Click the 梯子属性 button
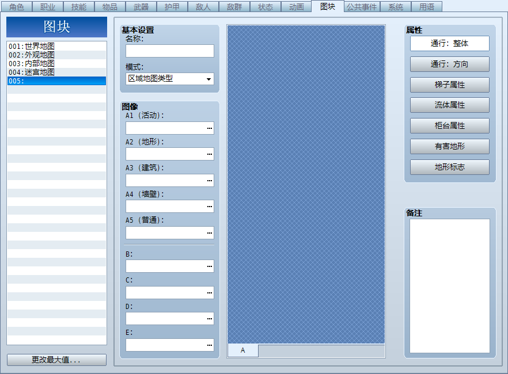The image size is (508, 374). point(450,85)
